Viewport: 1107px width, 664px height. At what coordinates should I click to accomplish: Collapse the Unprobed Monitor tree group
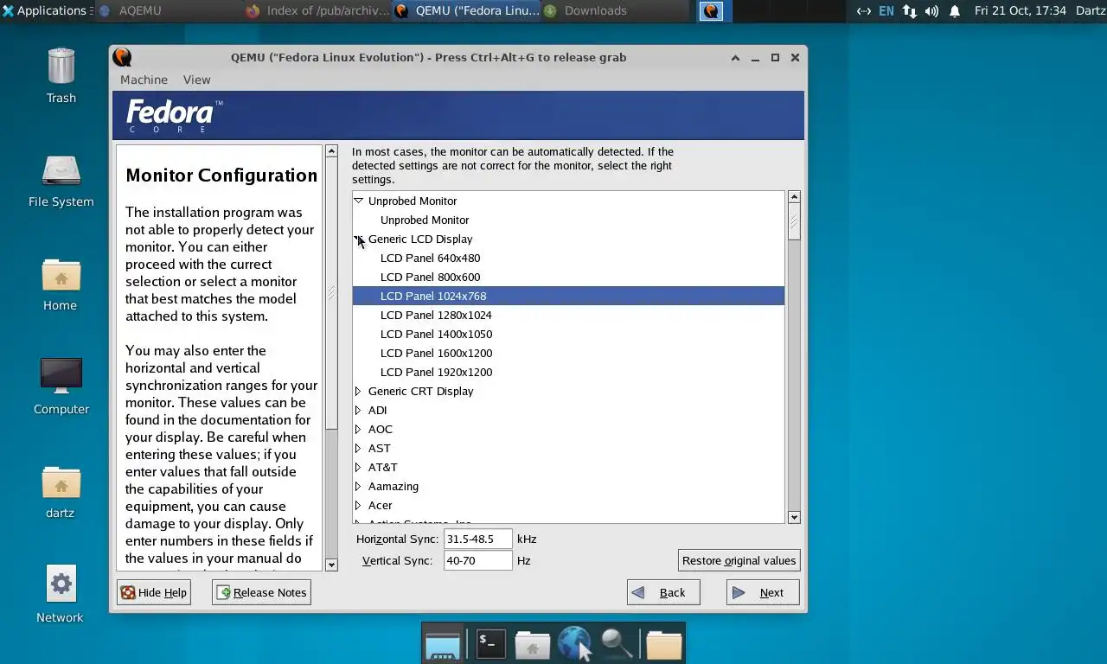tap(358, 201)
